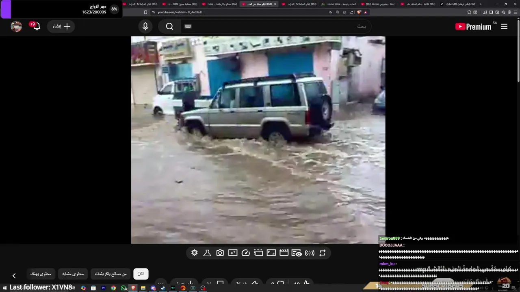Open Premiere Pro from the taskbar
Viewport: 520px width, 292px height.
103,288
